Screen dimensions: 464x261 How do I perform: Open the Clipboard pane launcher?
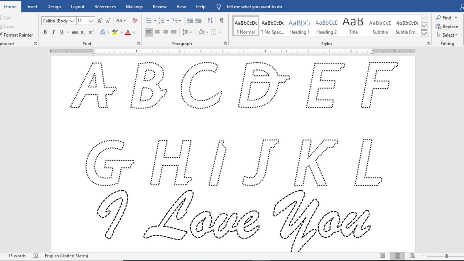36,44
